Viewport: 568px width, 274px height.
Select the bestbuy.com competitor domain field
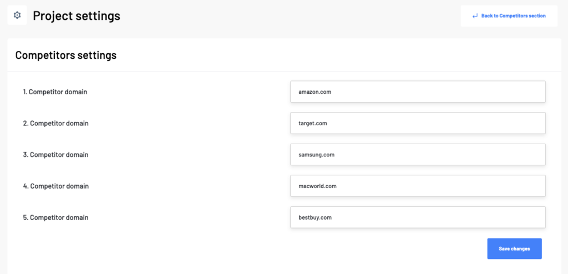click(418, 217)
